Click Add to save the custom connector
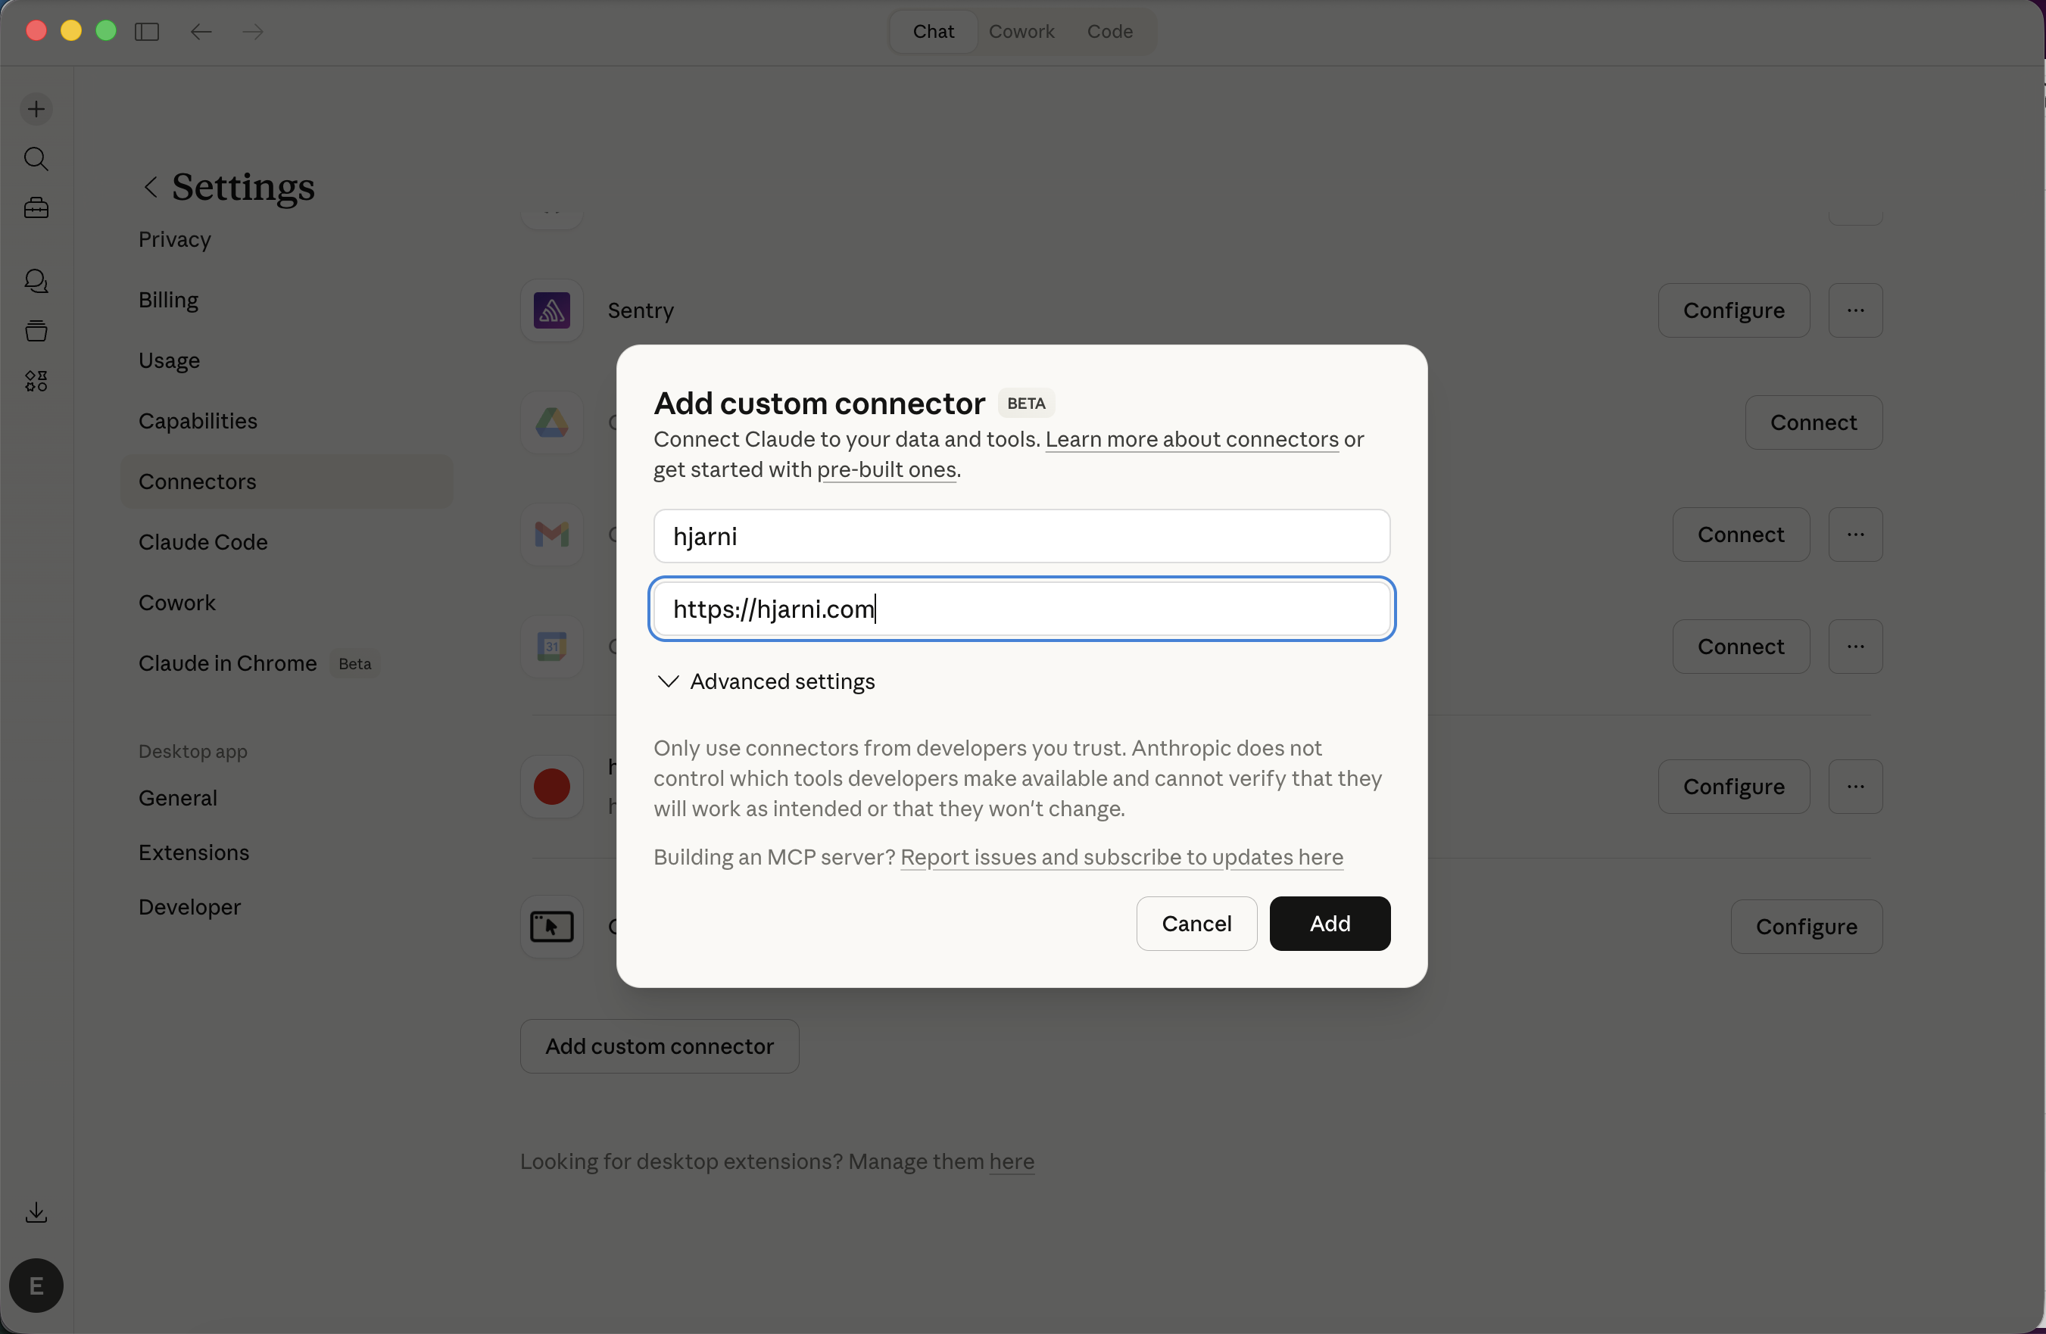2046x1334 pixels. click(1328, 923)
